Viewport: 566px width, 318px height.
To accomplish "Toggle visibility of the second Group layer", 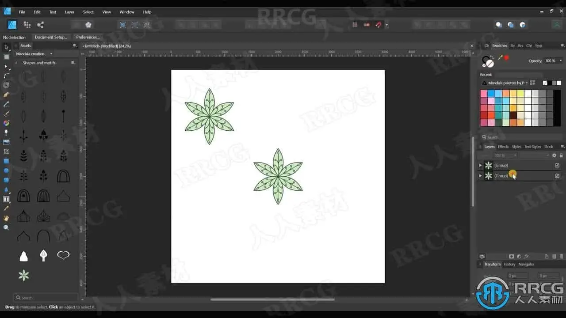I will pyautogui.click(x=557, y=176).
